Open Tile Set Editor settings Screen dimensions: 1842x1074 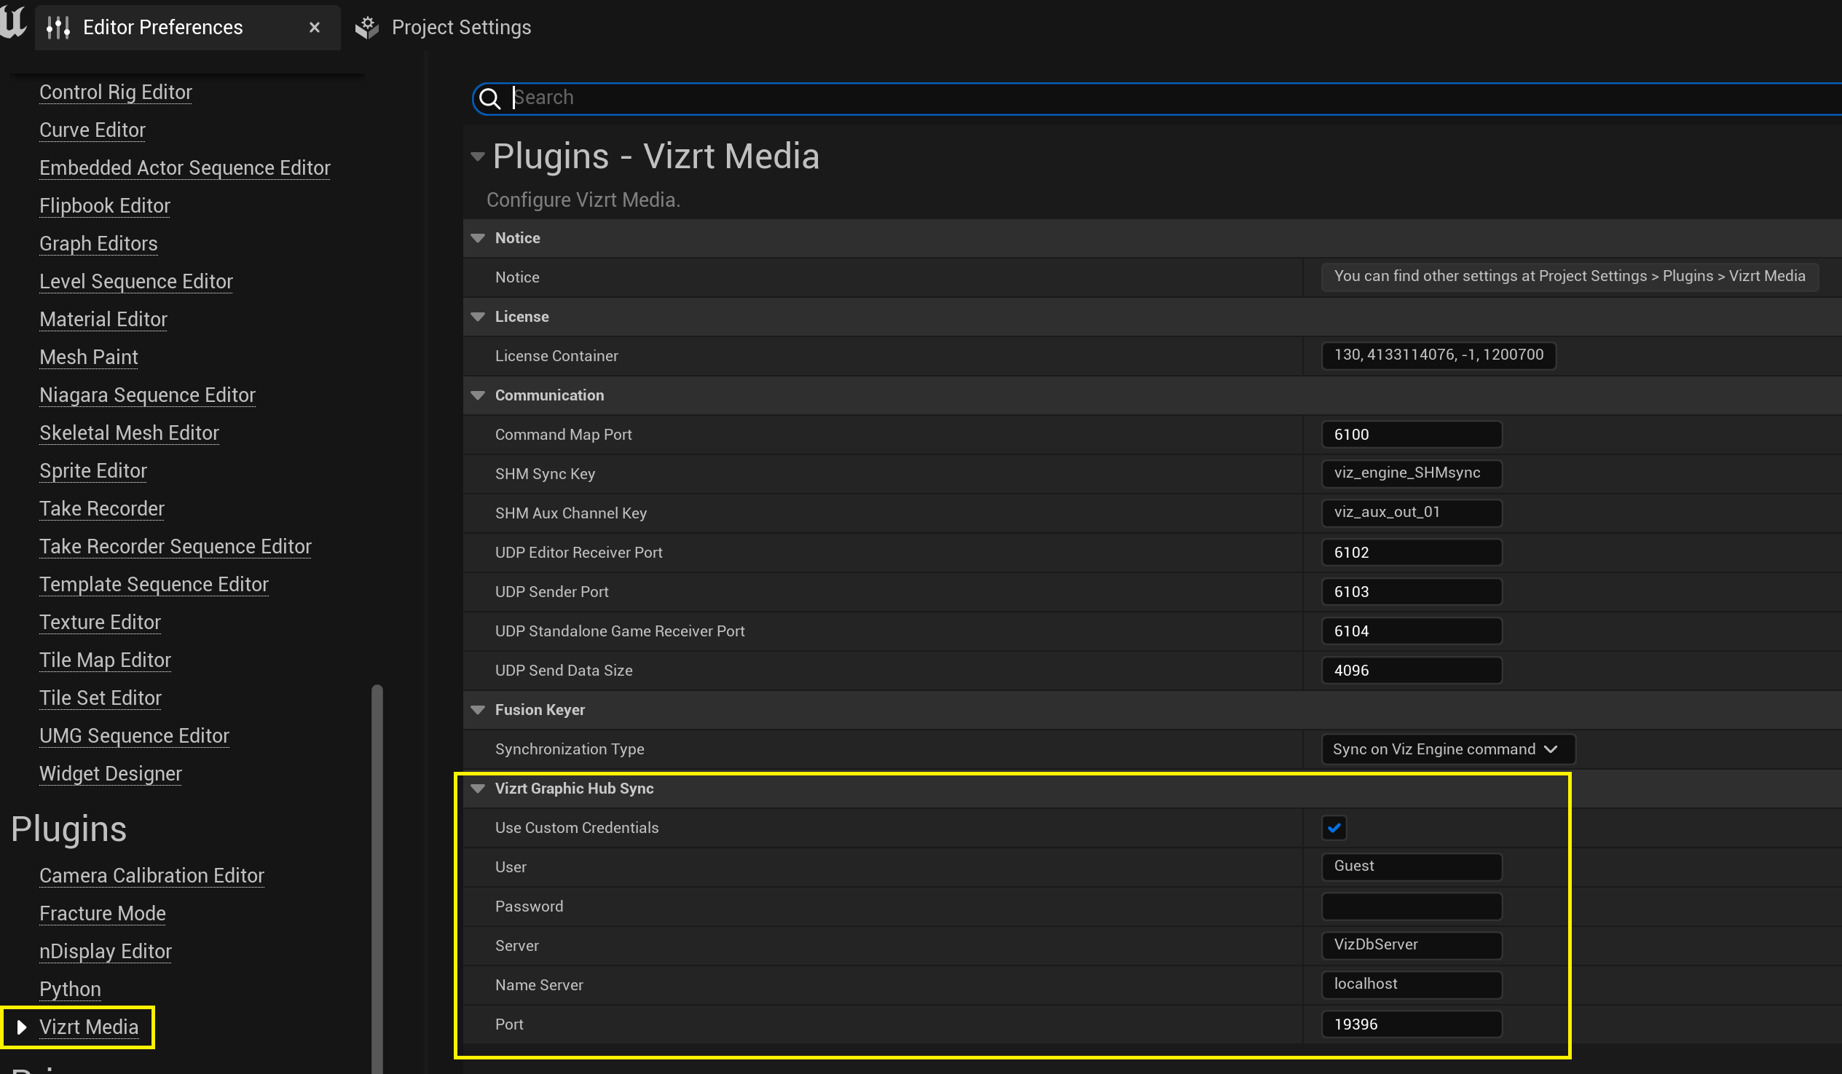pyautogui.click(x=100, y=698)
